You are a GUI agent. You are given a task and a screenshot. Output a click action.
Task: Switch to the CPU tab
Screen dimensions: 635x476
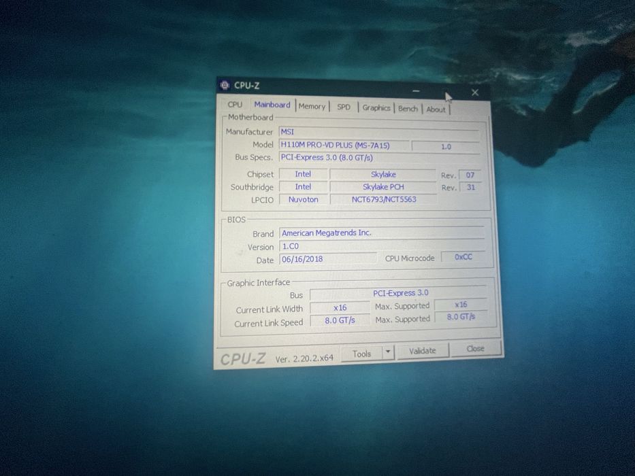coord(235,105)
